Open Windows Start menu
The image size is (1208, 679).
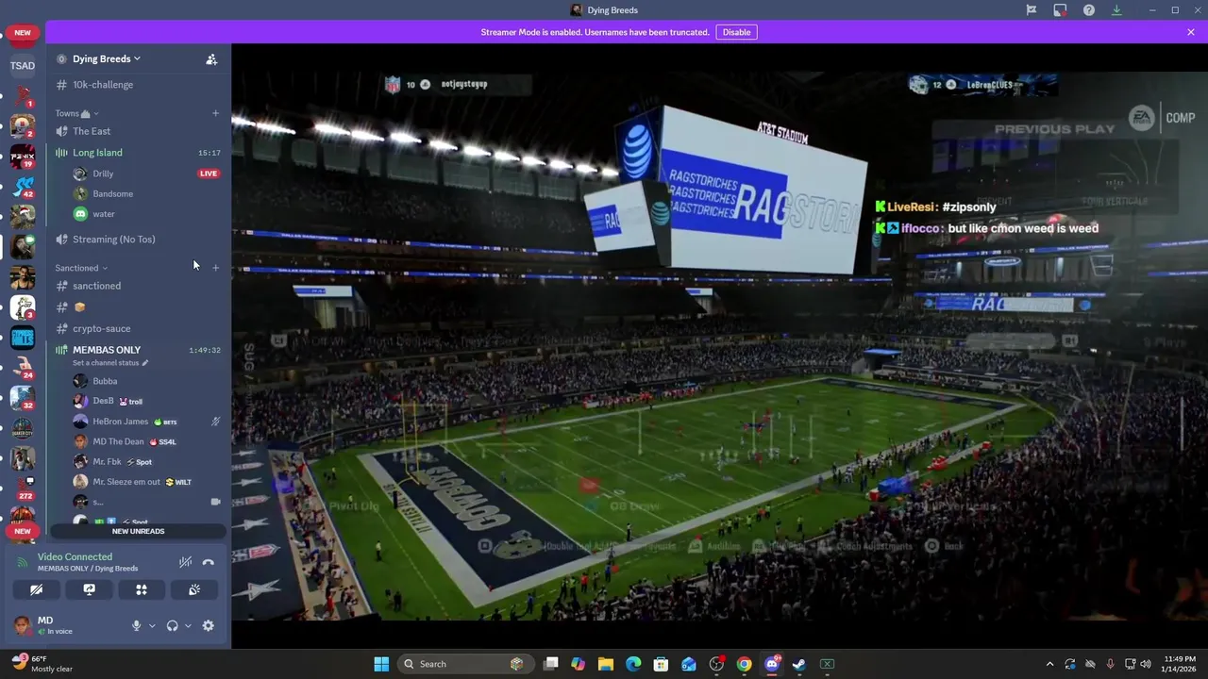(381, 664)
